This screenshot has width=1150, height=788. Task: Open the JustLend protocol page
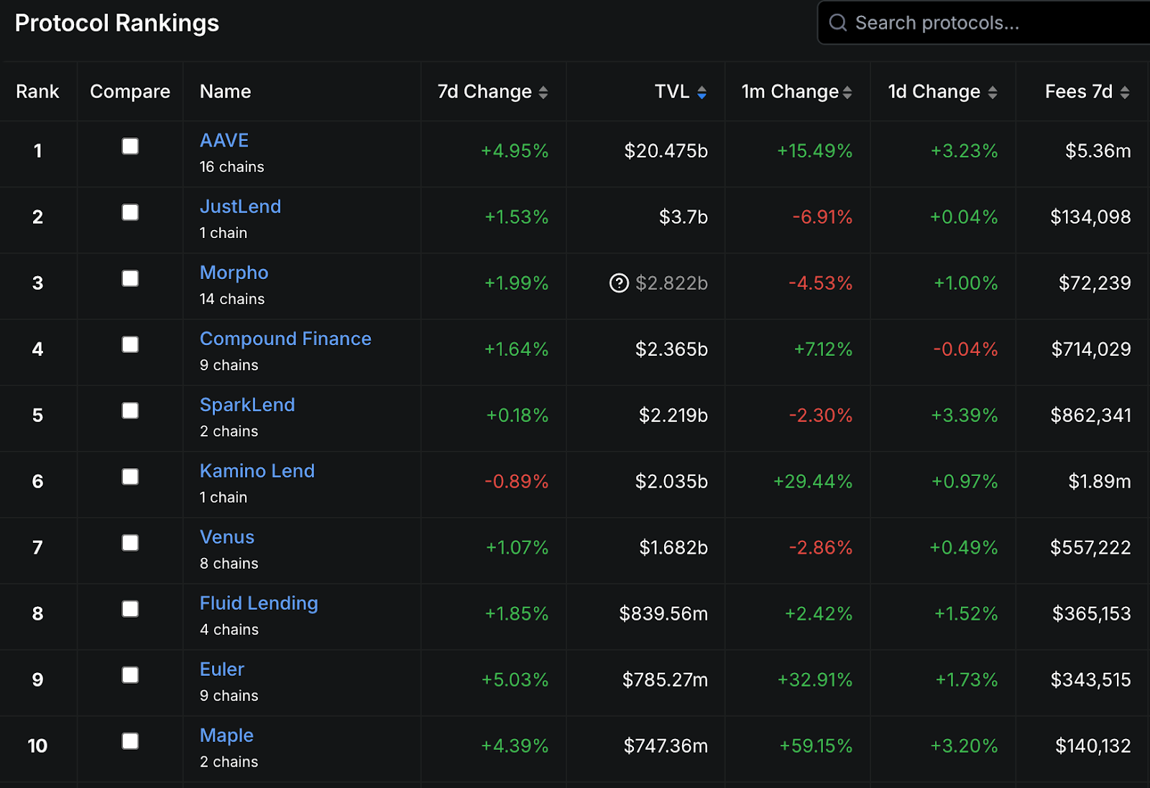click(240, 206)
